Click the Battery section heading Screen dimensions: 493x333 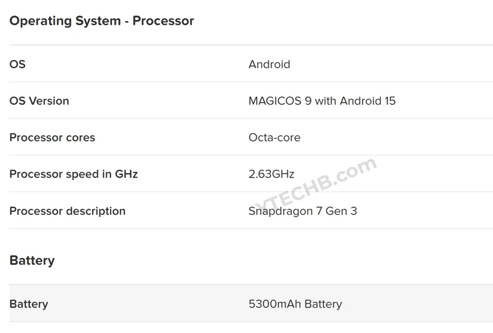(32, 261)
